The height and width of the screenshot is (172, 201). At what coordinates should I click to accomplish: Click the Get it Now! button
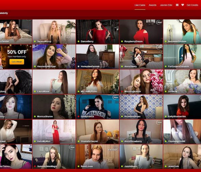pyautogui.click(x=17, y=62)
